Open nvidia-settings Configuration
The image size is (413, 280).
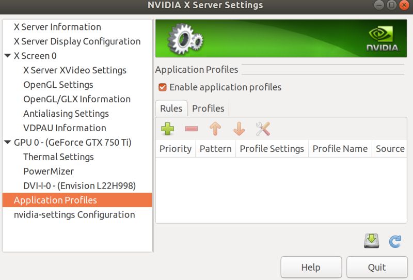tap(74, 214)
